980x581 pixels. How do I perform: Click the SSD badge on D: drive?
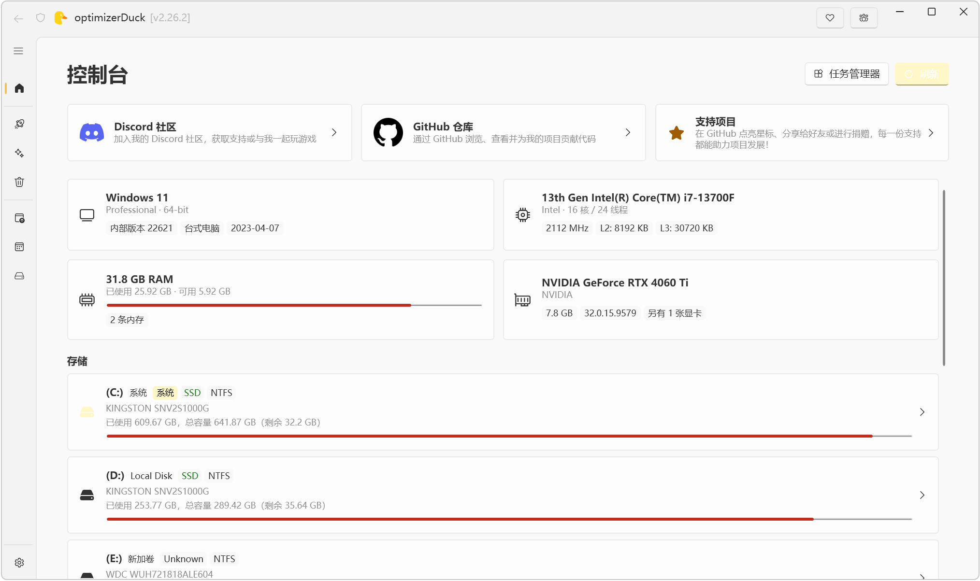[190, 476]
